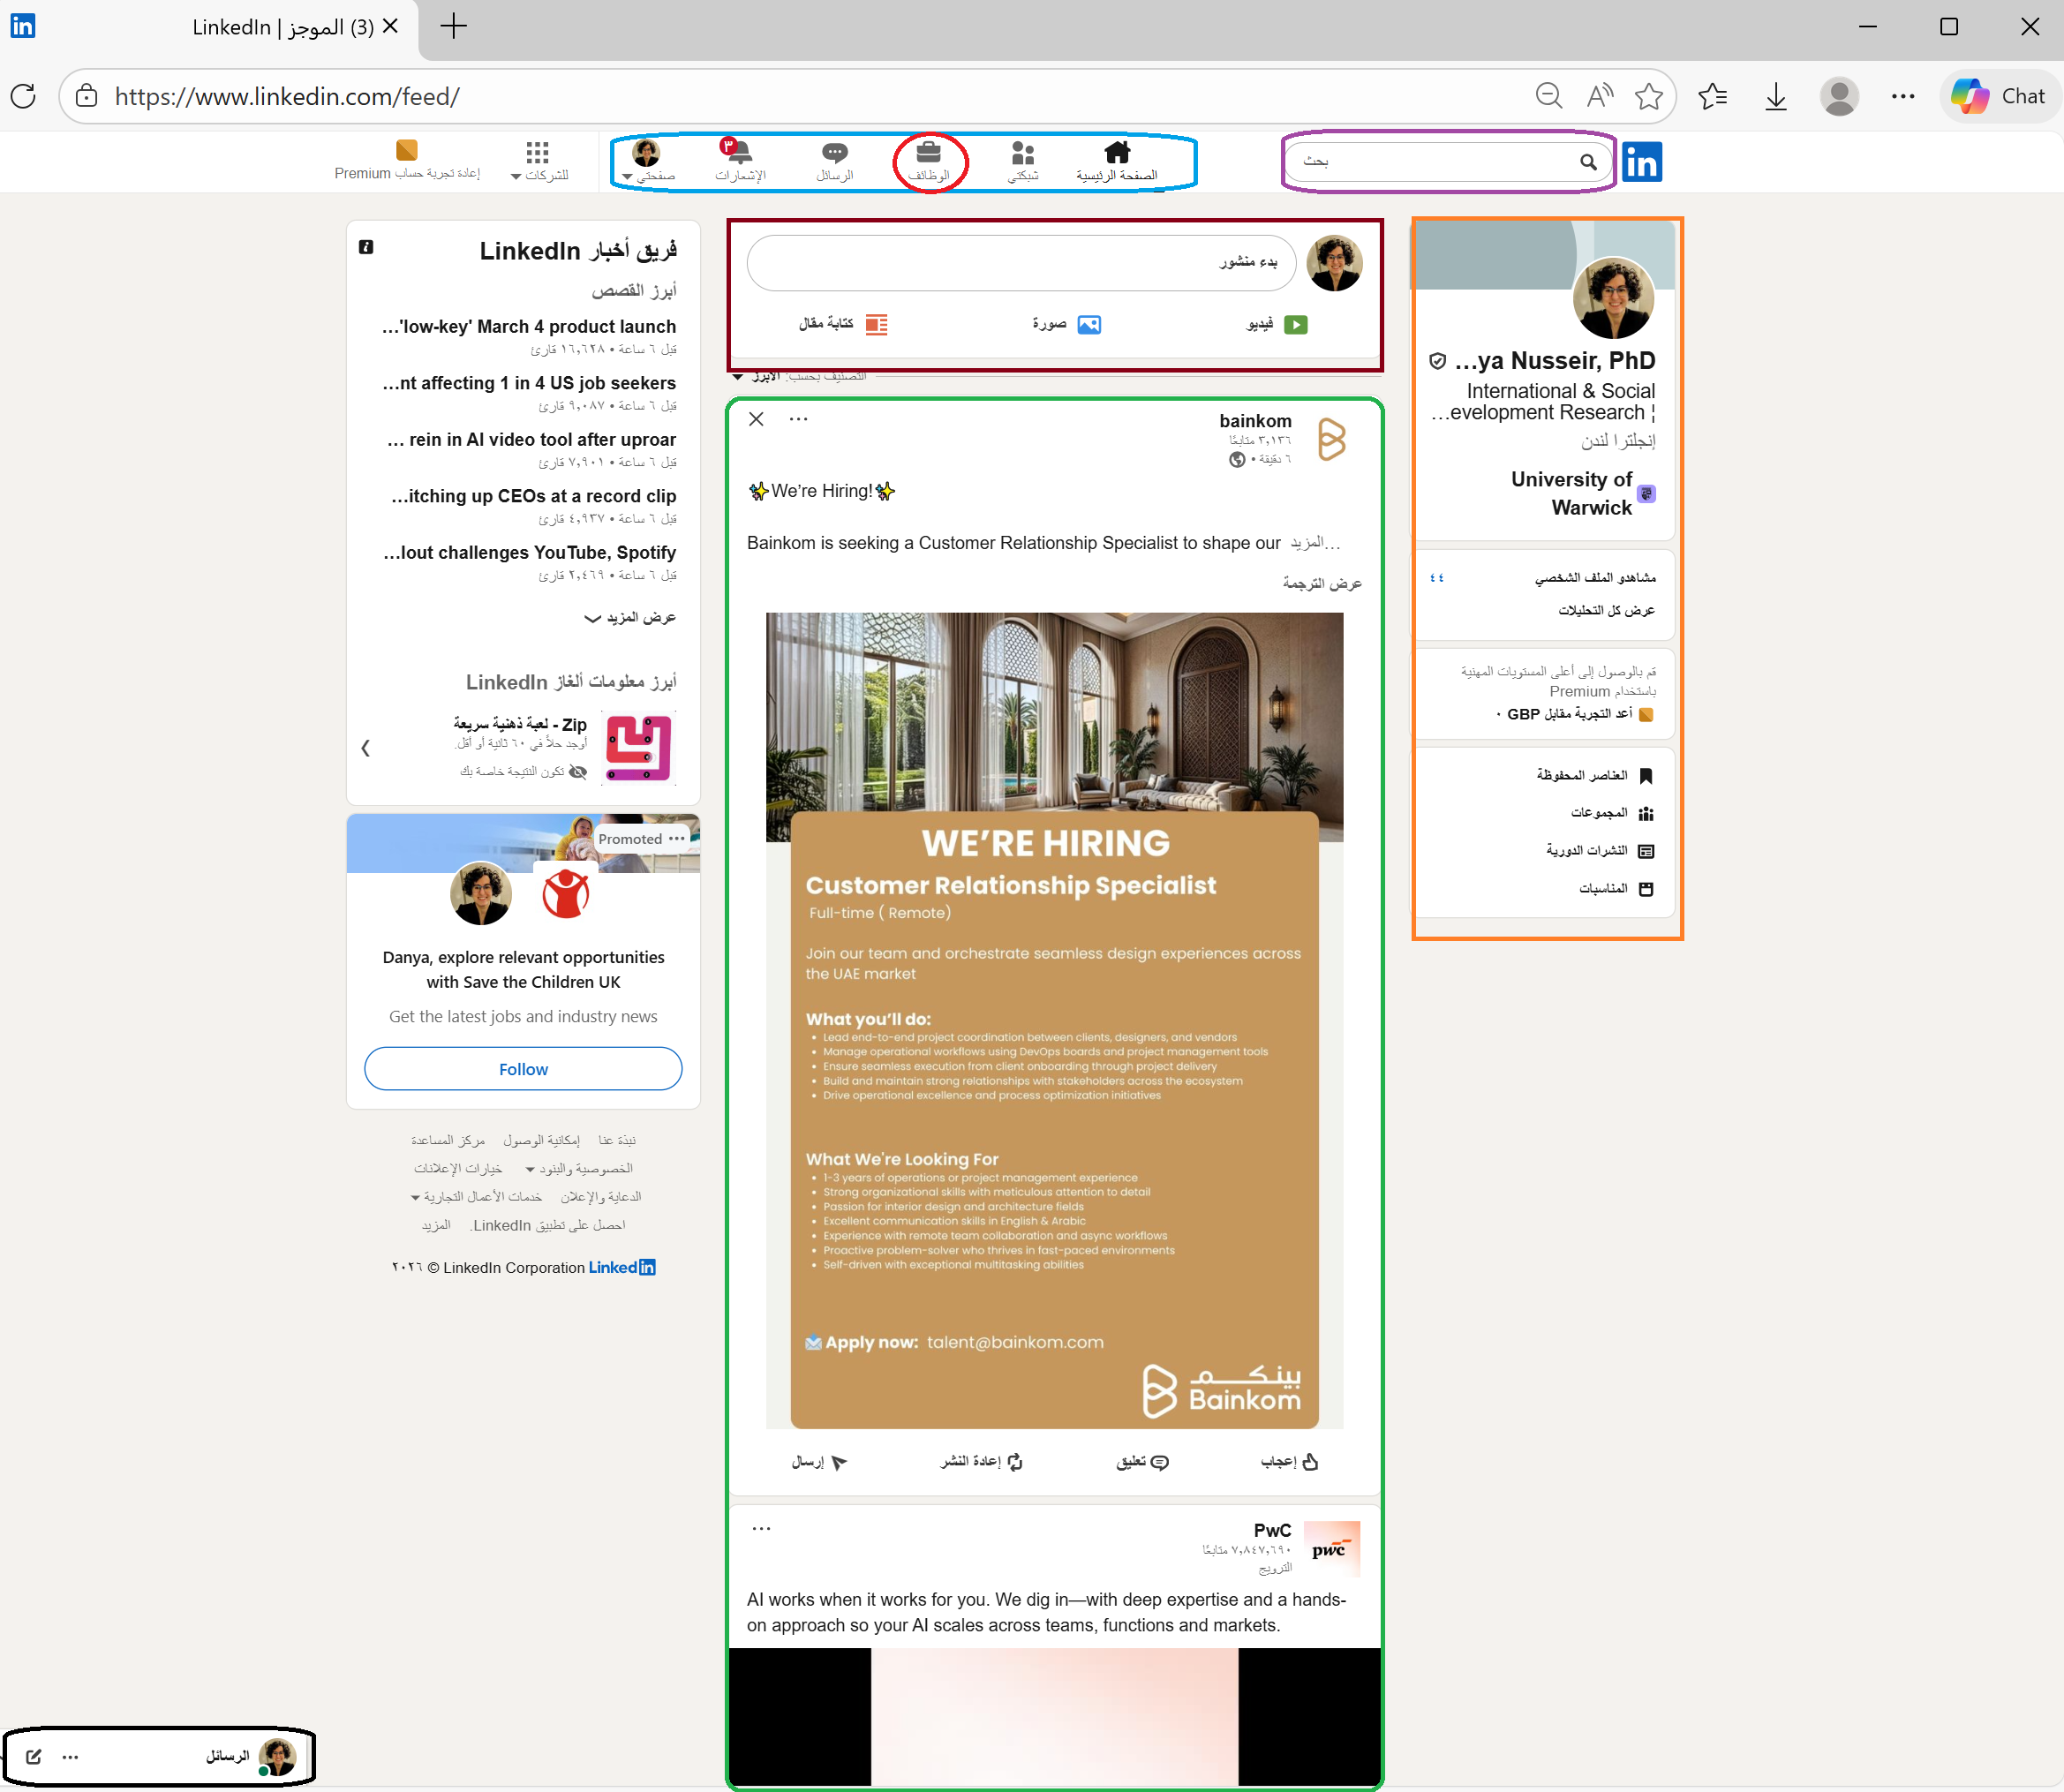Open the We're Hiring post image
Viewport: 2064px width, 1792px height.
[x=1054, y=1020]
